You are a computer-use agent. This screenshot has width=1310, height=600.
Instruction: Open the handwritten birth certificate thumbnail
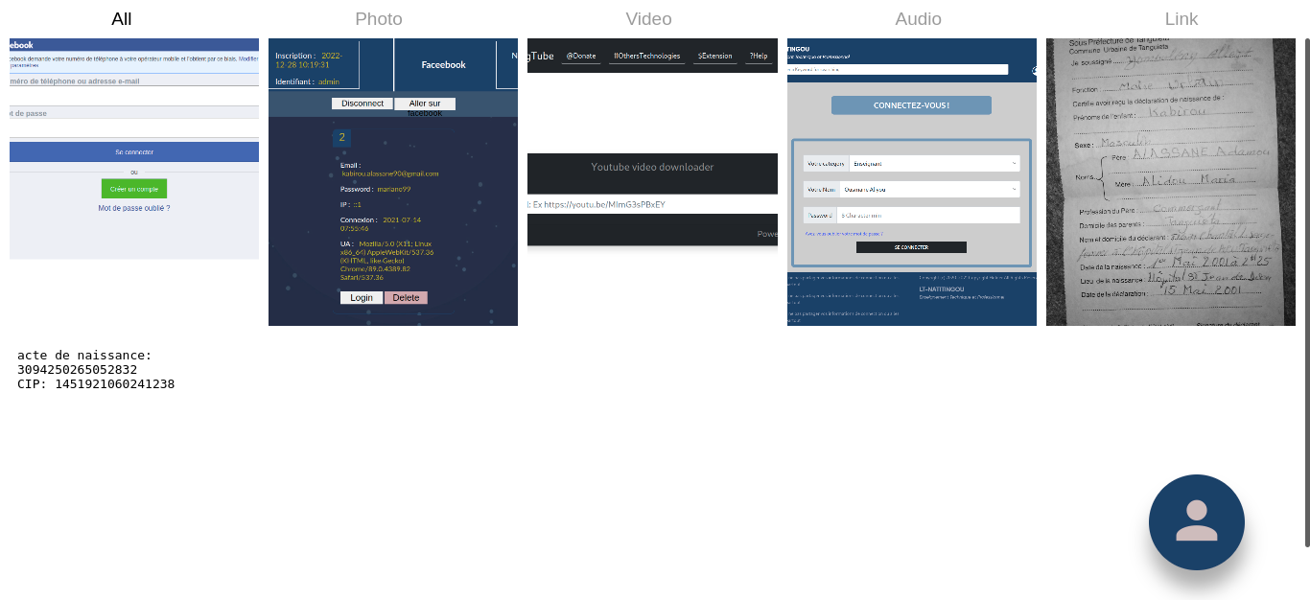[x=1171, y=182]
